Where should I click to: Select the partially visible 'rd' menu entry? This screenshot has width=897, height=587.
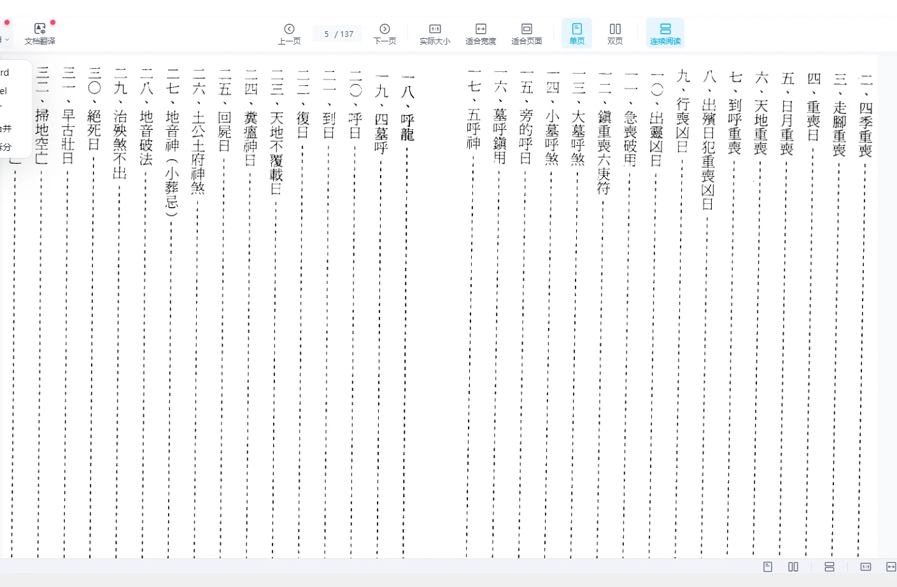pyautogui.click(x=5, y=73)
